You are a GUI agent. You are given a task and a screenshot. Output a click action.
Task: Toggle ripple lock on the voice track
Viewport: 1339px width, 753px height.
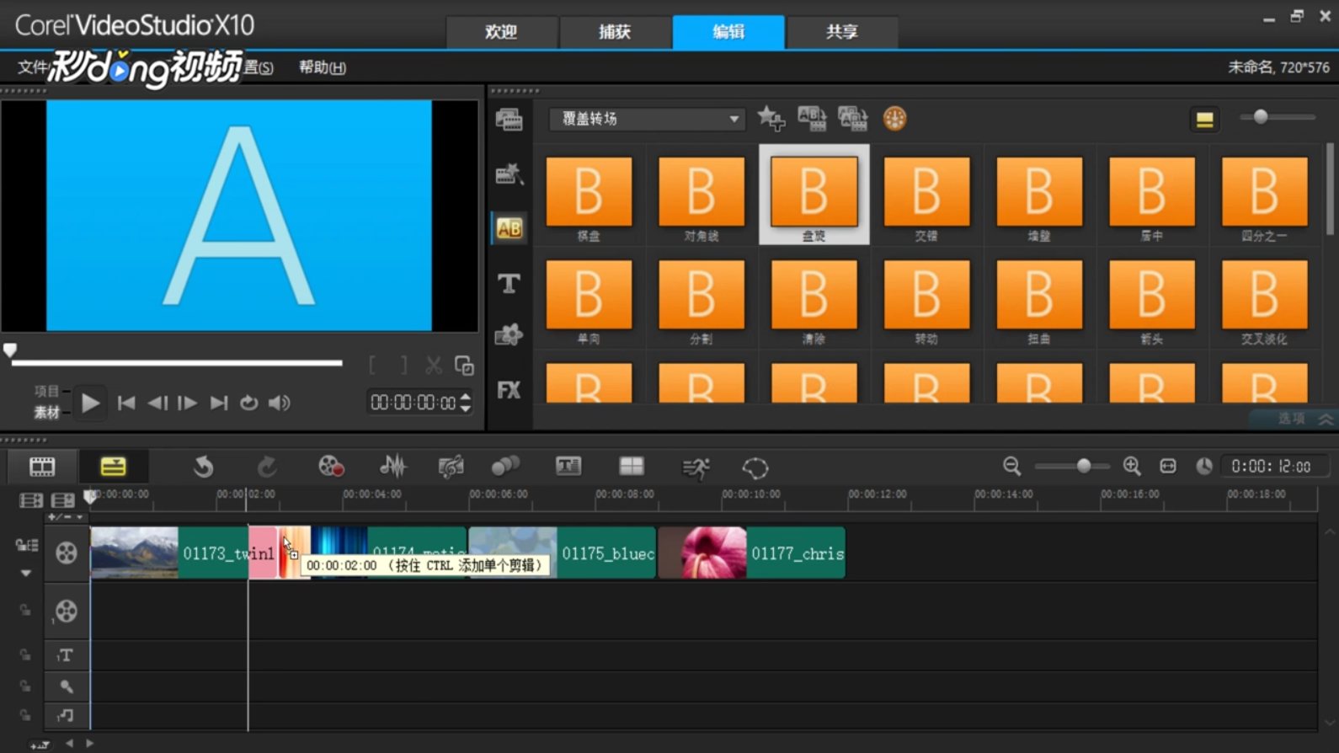point(25,686)
